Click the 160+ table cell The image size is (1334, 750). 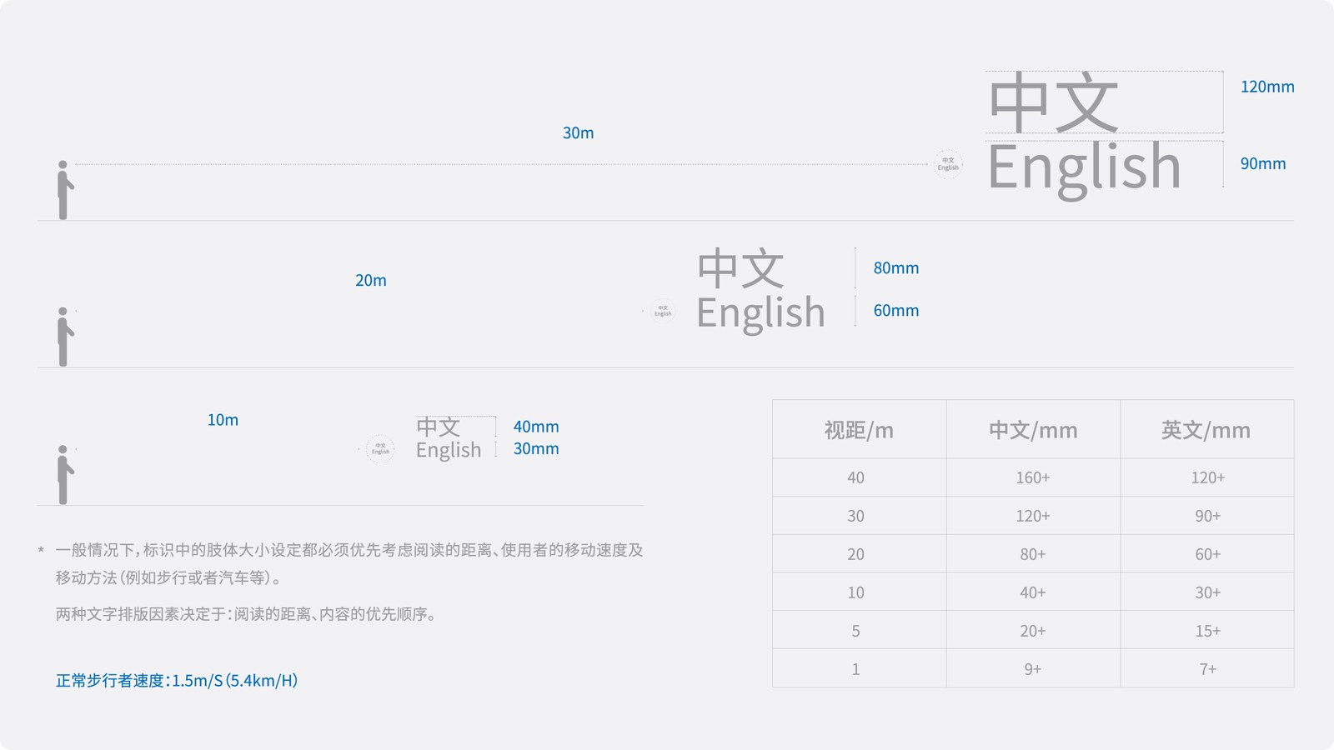pyautogui.click(x=1033, y=477)
